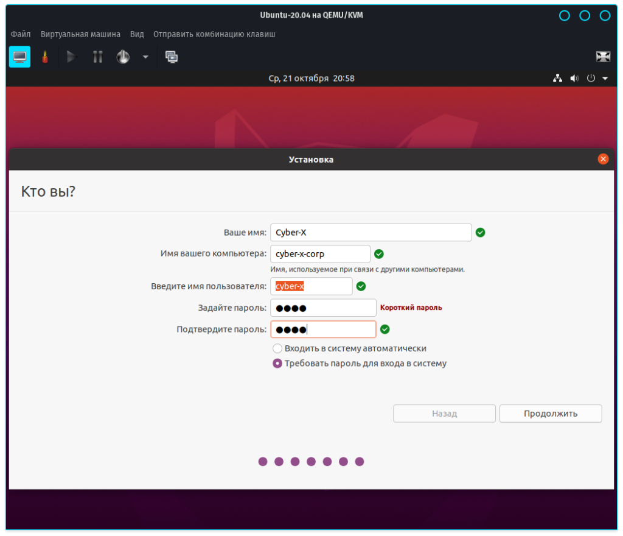Open virtual hardware details lightbulb icon

[44, 57]
